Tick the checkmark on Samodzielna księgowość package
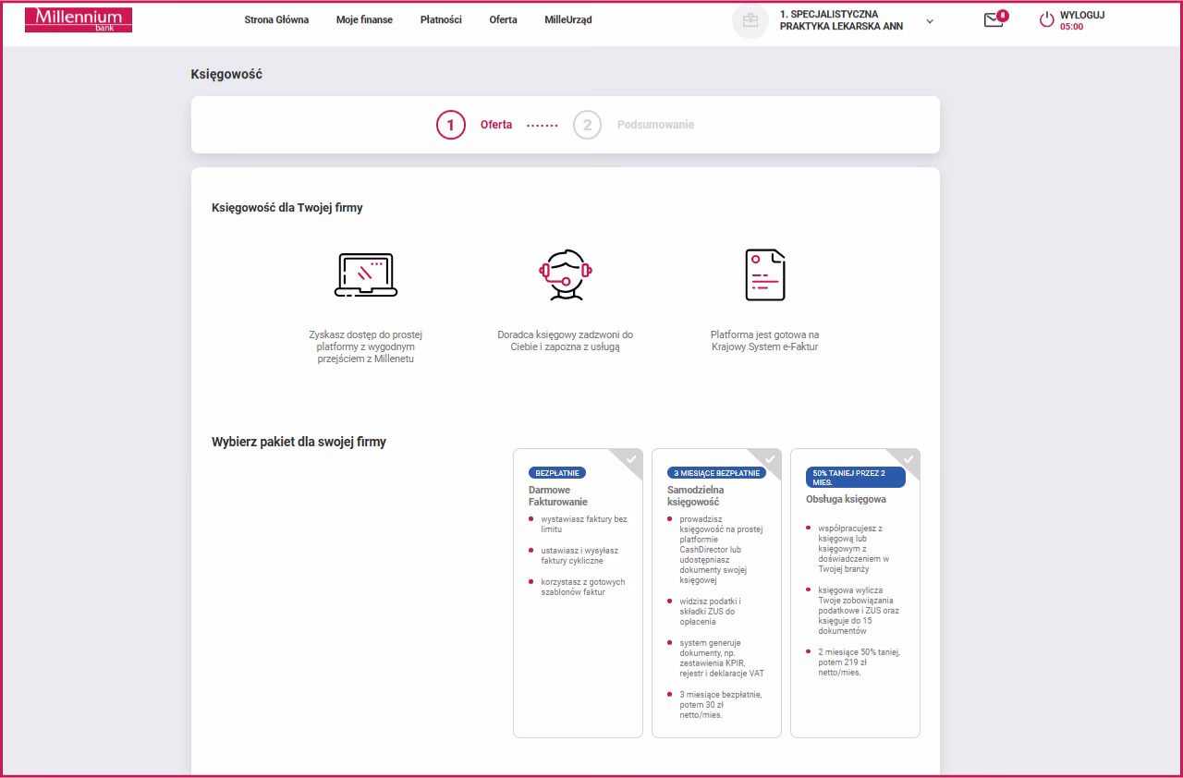Screen dimensions: 1183x778 pos(770,459)
